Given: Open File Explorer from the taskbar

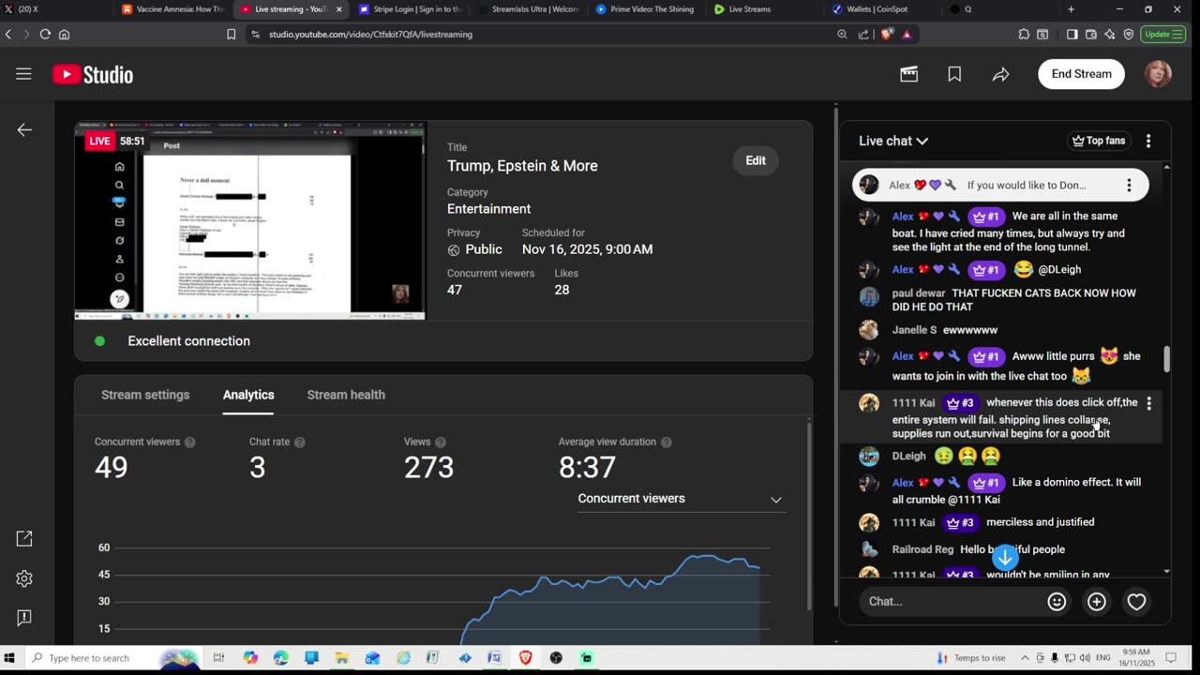Looking at the screenshot, I should click(341, 658).
